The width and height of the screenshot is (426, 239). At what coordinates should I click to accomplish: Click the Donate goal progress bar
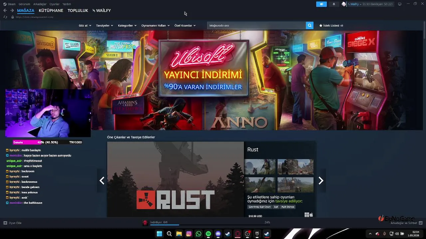tap(48, 142)
